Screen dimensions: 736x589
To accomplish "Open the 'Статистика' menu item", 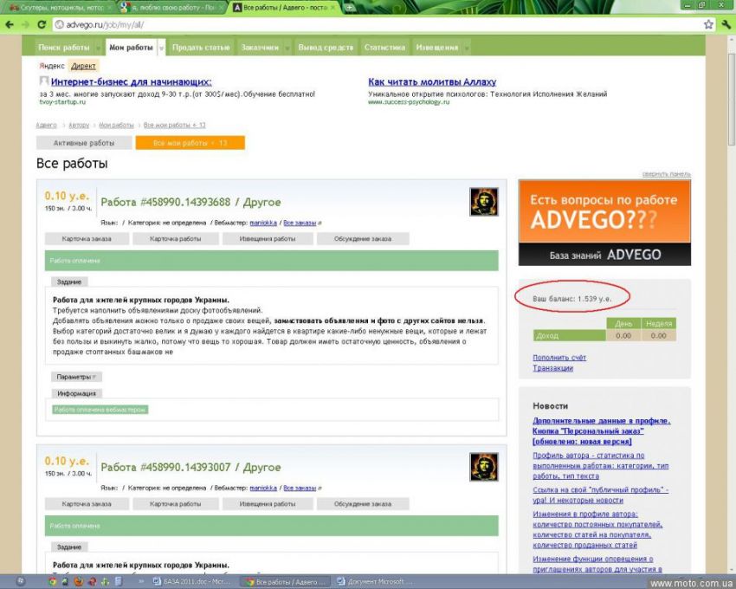I will click(384, 48).
